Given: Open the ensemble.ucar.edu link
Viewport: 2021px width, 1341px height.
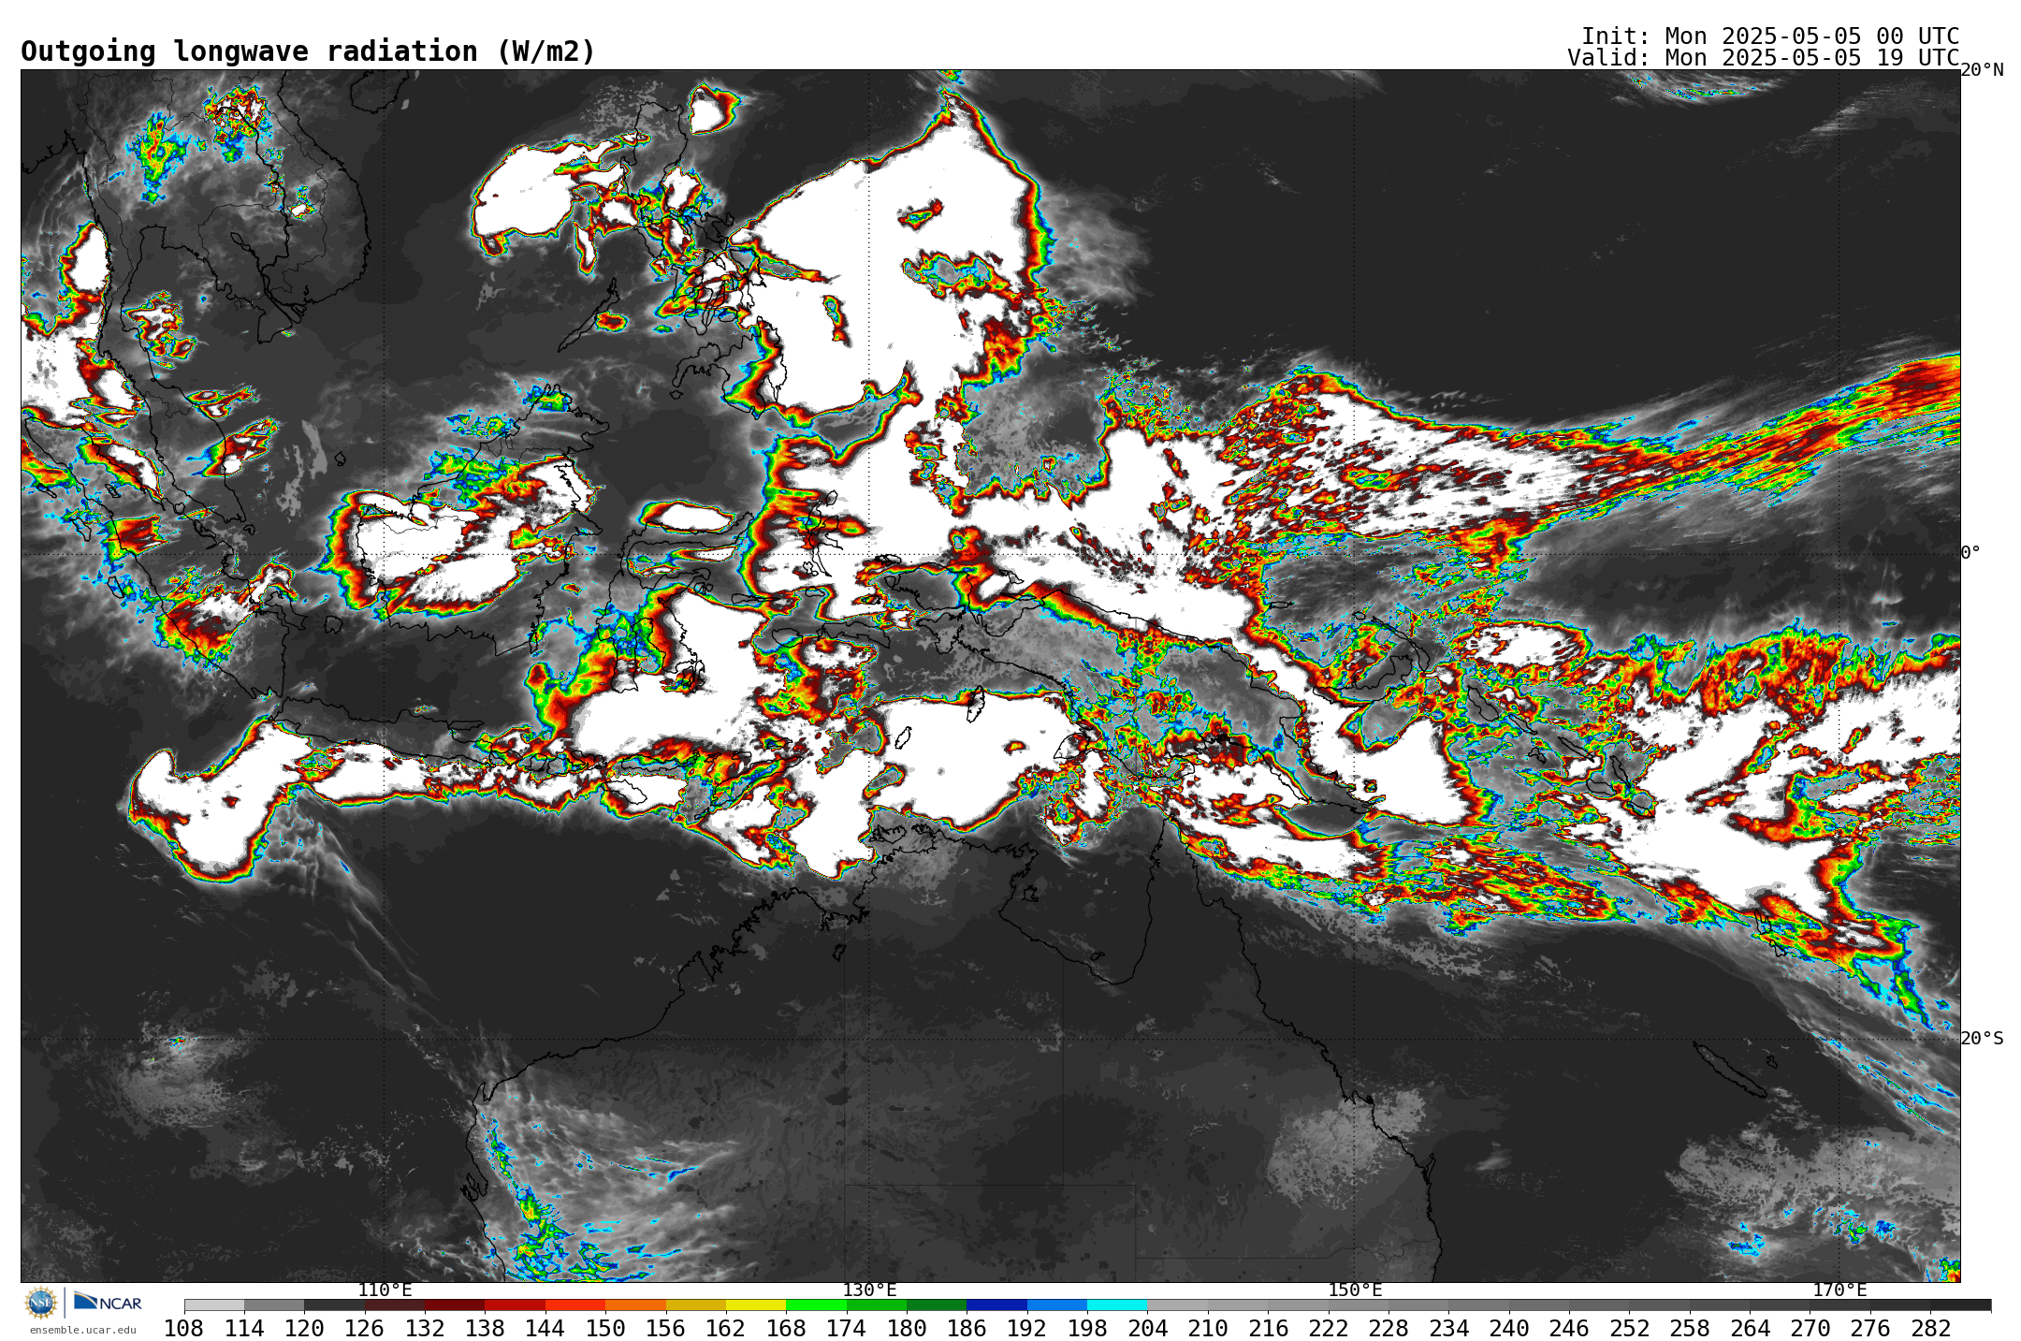Looking at the screenshot, I should pos(82,1330).
